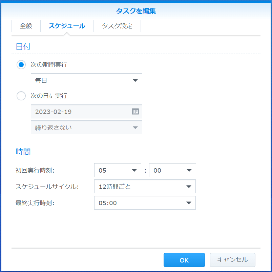
Task: Switch to the タスク設定 tab
Action: [x=117, y=26]
